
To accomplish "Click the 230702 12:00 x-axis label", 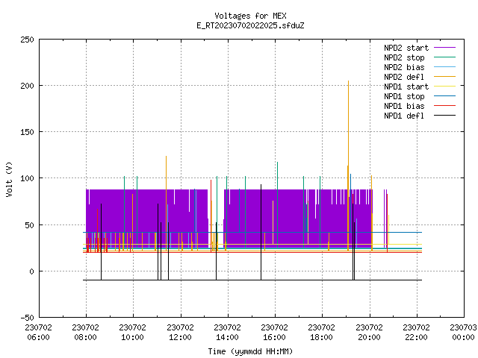I will click(180, 333).
